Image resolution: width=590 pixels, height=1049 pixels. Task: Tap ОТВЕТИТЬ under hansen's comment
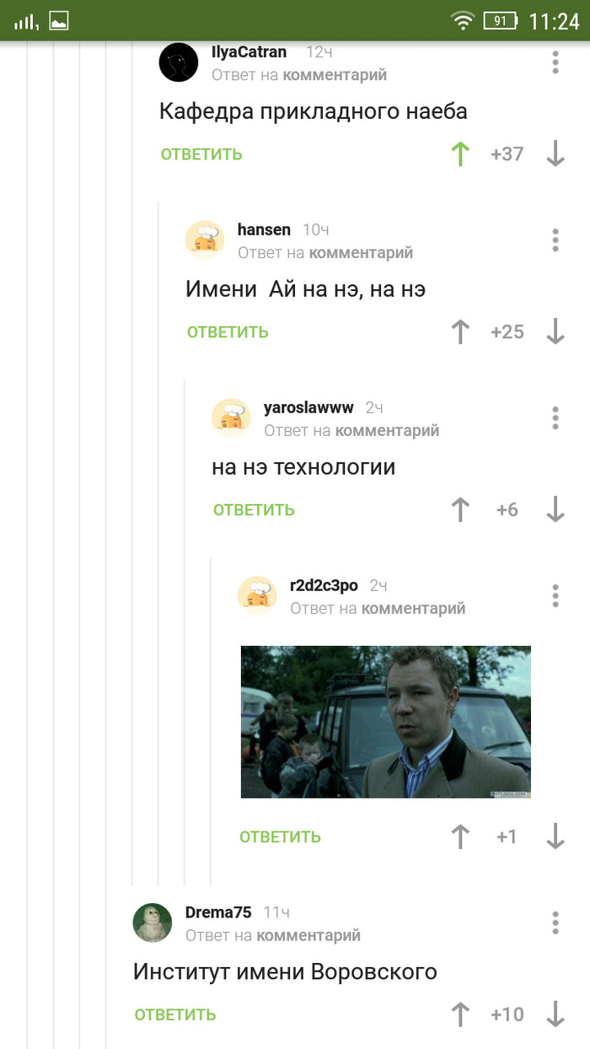pyautogui.click(x=228, y=332)
